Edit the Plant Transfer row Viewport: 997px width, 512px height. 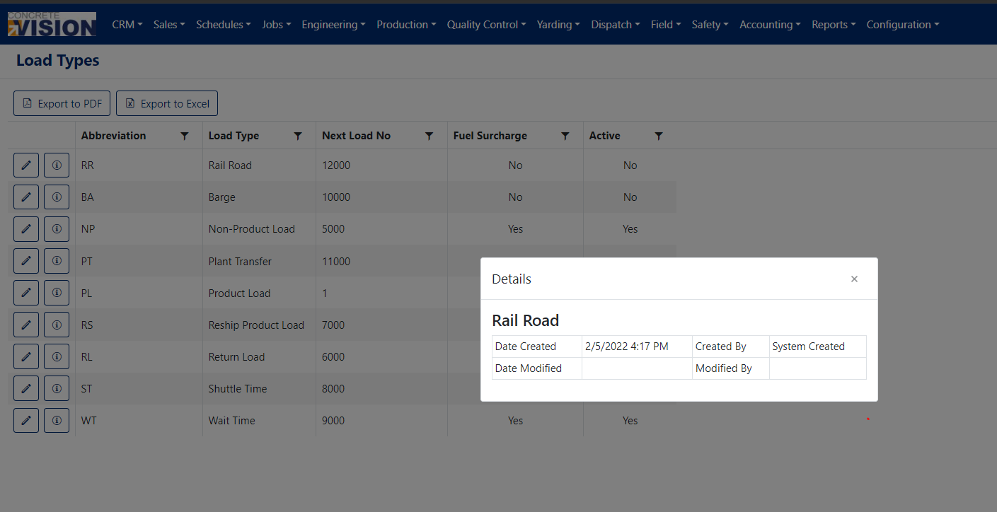pyautogui.click(x=26, y=261)
